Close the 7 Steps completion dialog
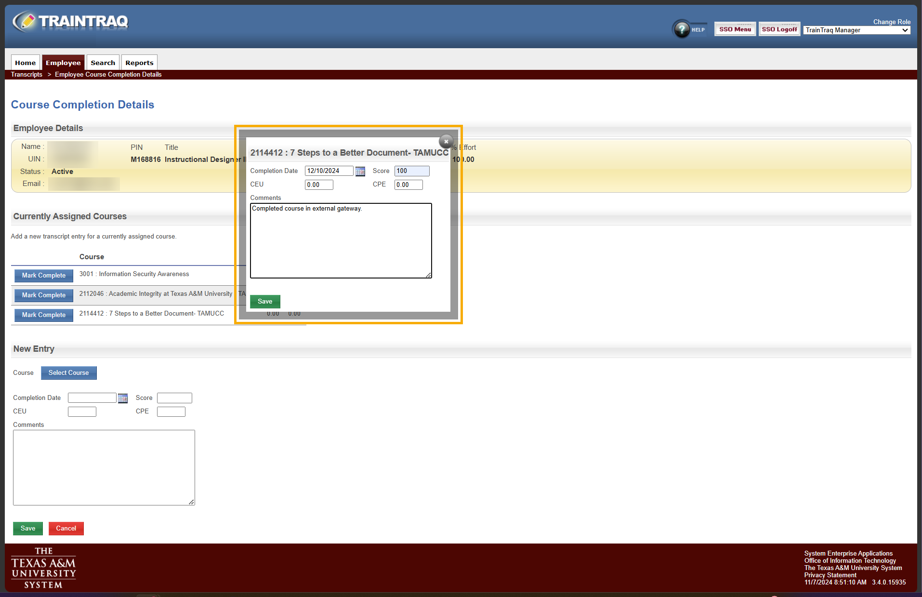This screenshot has width=922, height=597. coord(446,141)
